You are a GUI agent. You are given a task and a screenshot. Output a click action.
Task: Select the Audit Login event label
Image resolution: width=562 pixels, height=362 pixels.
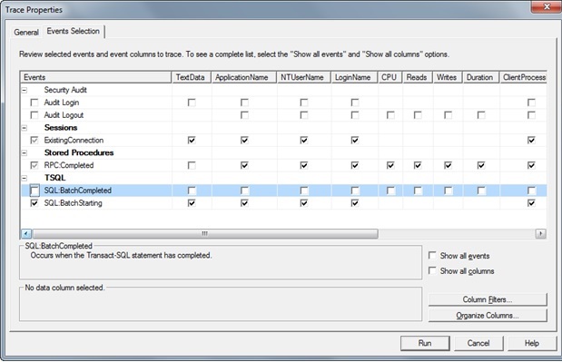[x=62, y=103]
